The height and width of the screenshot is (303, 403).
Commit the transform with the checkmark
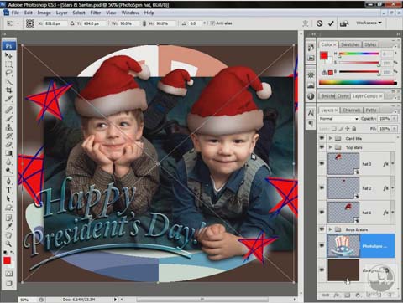[x=331, y=23]
